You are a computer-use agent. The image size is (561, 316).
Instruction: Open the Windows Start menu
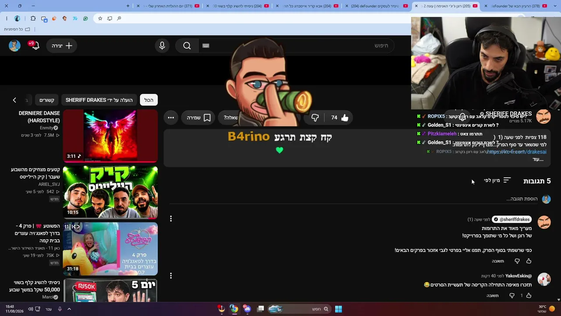(338, 309)
